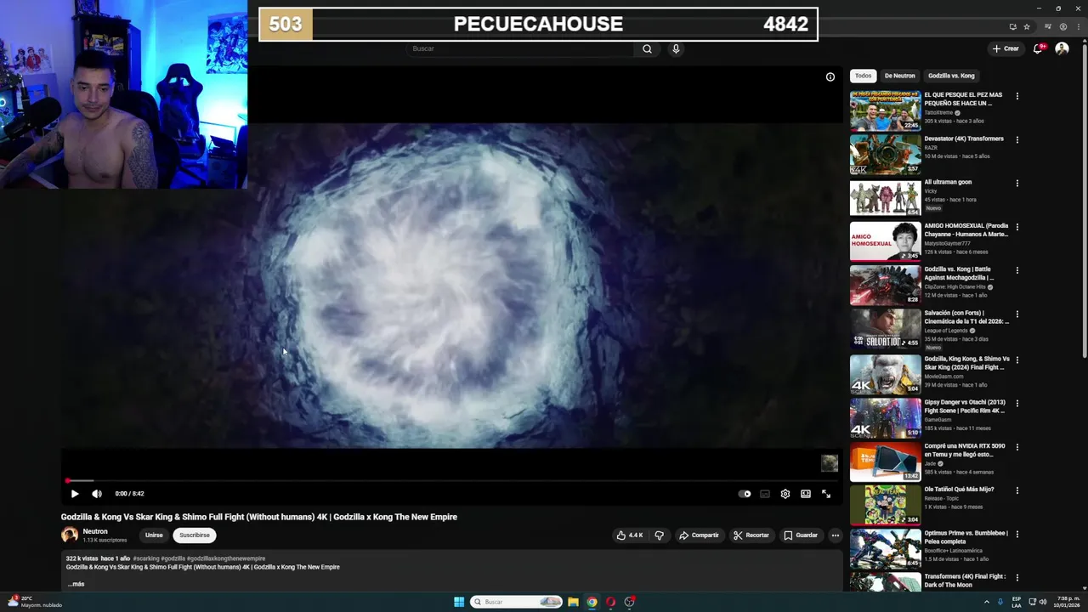1088x612 pixels.
Task: Switch to theater mode
Action: point(806,494)
